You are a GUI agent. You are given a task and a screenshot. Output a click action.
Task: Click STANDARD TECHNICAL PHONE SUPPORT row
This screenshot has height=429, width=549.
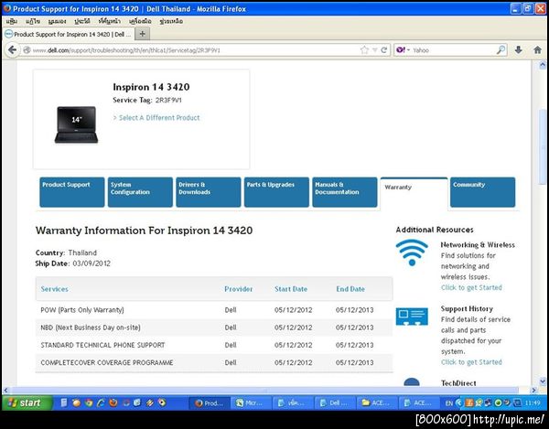point(214,345)
